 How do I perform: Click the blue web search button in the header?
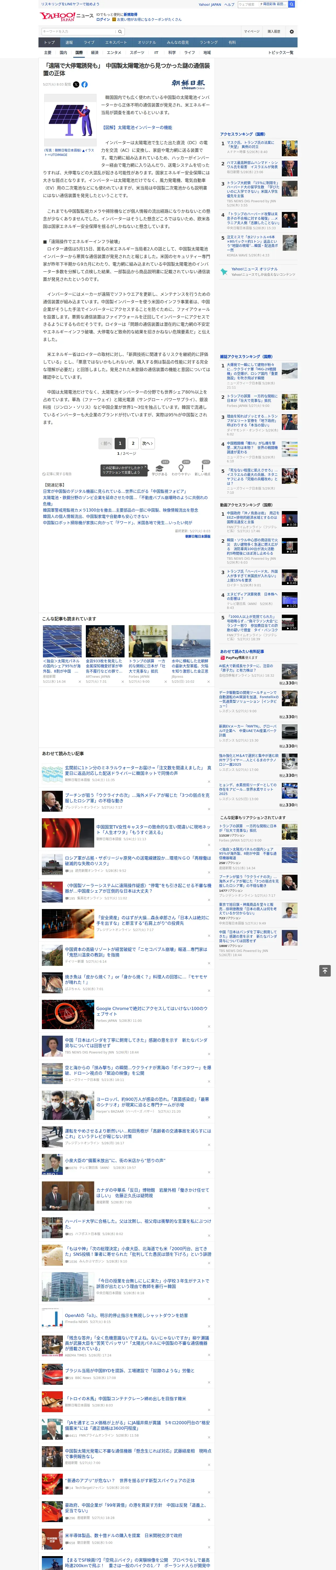292,4
